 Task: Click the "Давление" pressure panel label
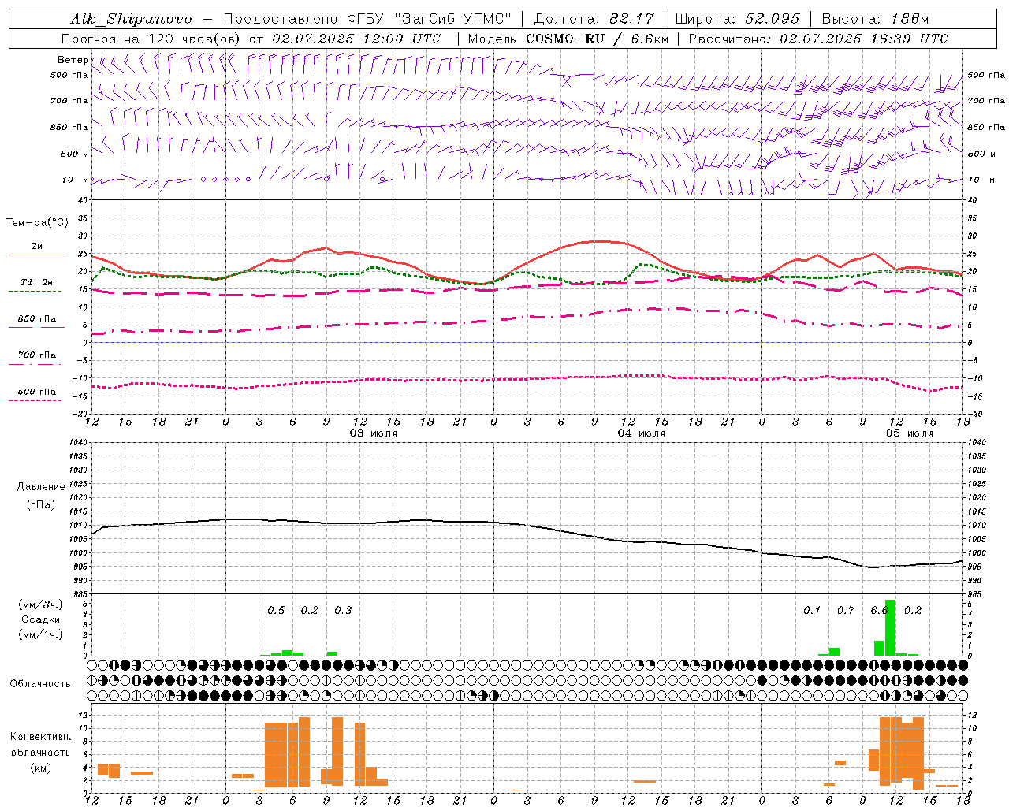click(41, 487)
